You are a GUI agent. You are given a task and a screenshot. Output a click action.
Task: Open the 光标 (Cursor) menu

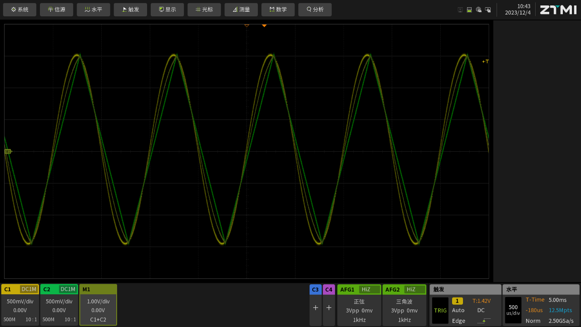pos(204,10)
